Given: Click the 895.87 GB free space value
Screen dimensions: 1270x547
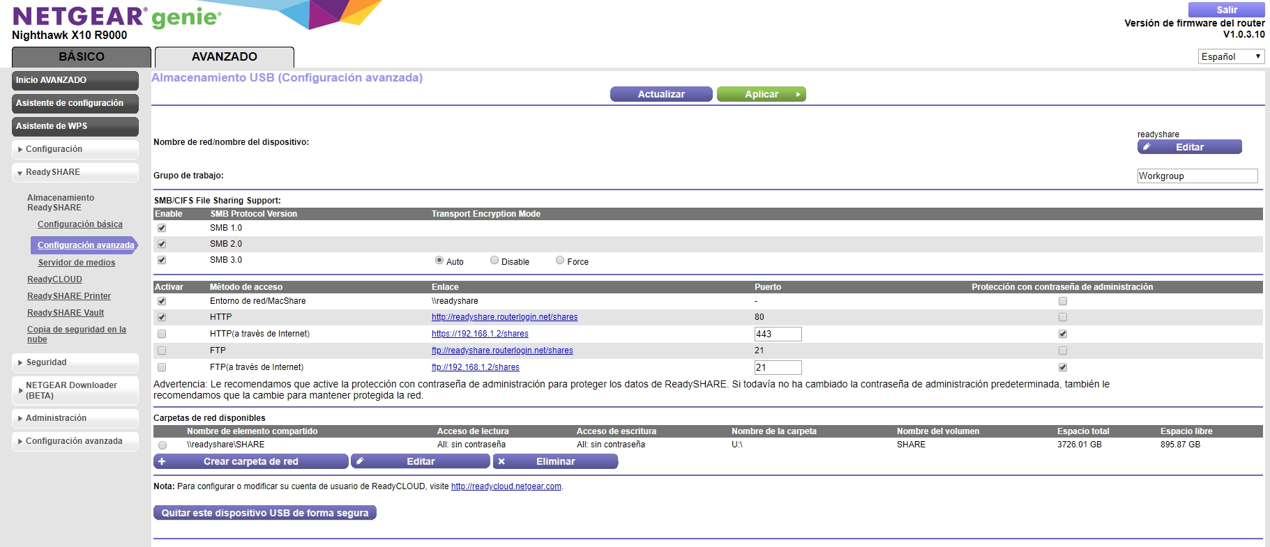Looking at the screenshot, I should pyautogui.click(x=1180, y=445).
